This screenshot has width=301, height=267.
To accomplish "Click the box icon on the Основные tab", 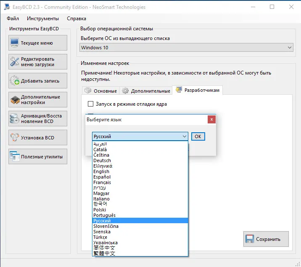I will tap(88, 91).
